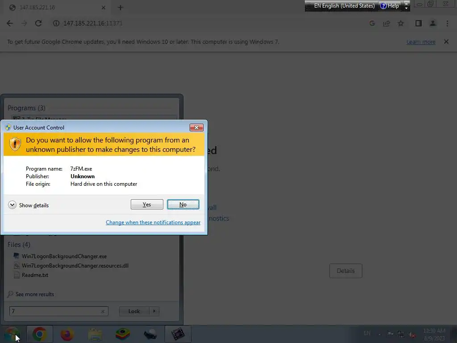Viewport: 457px width, 343px height.
Task: Open Learn more link in update infobar
Action: [421, 42]
